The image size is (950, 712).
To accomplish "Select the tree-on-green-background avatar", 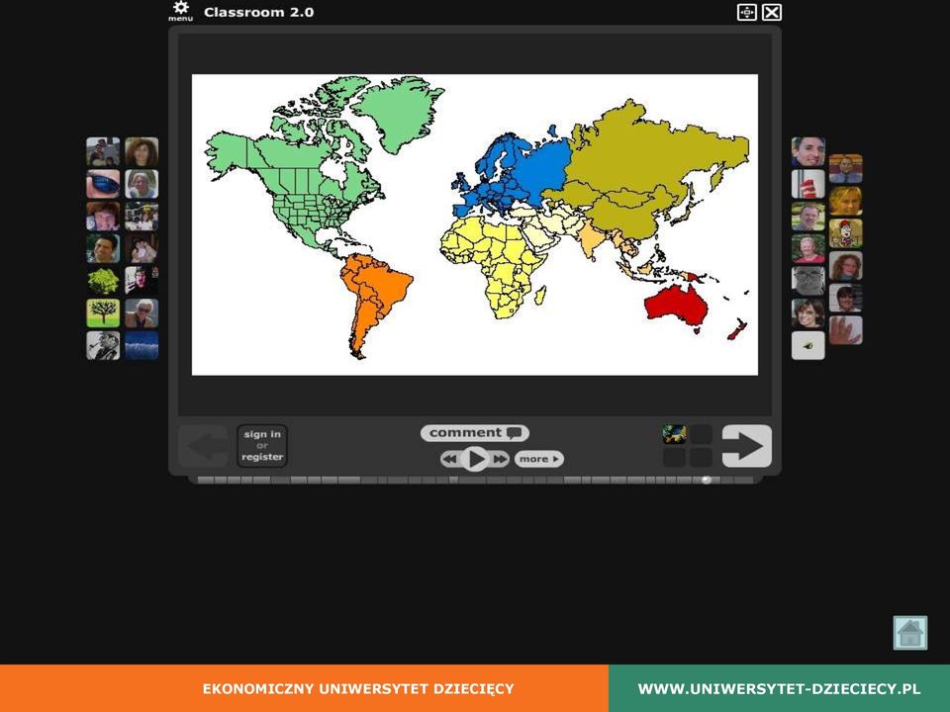I will click(x=103, y=313).
